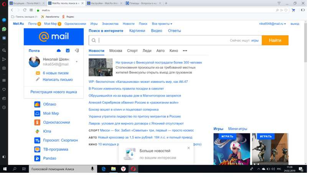Open the Написать письмо link
Screen dimensions: 315x177
[58, 79]
